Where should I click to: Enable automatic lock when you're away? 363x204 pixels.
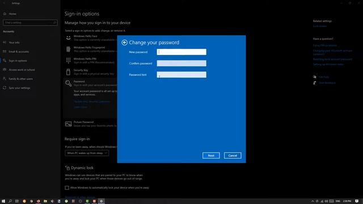67,188
